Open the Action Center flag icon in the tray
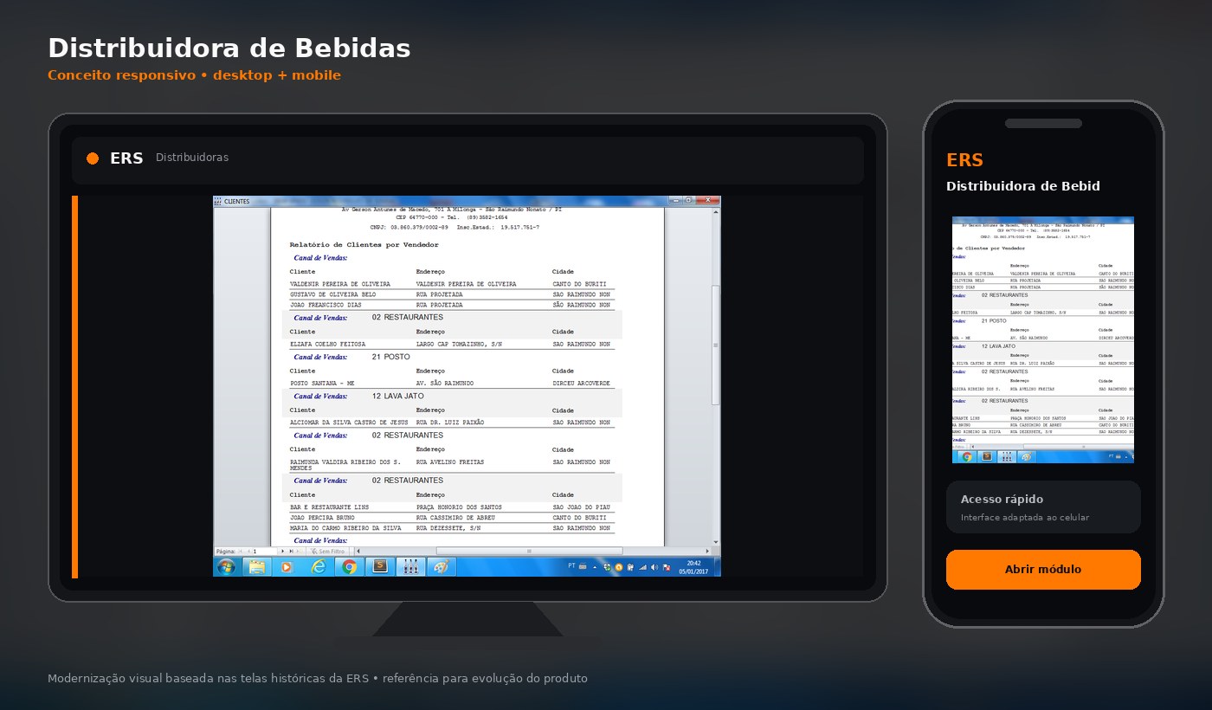This screenshot has height=710, width=1212. (x=667, y=567)
